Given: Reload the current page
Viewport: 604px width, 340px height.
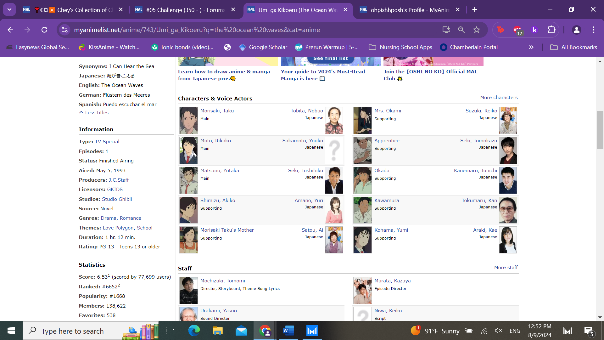Looking at the screenshot, I should (x=44, y=30).
